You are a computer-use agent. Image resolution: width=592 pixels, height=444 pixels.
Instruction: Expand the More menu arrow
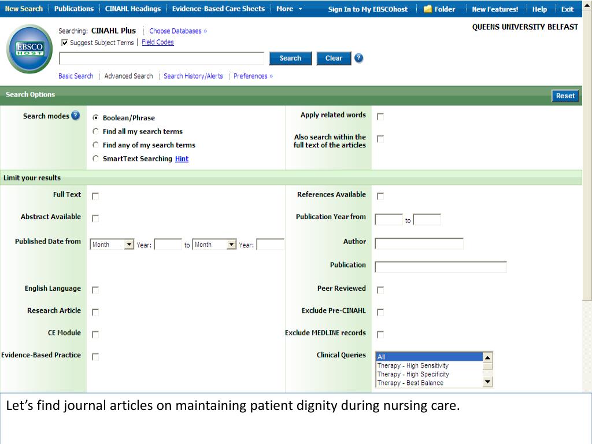[300, 9]
